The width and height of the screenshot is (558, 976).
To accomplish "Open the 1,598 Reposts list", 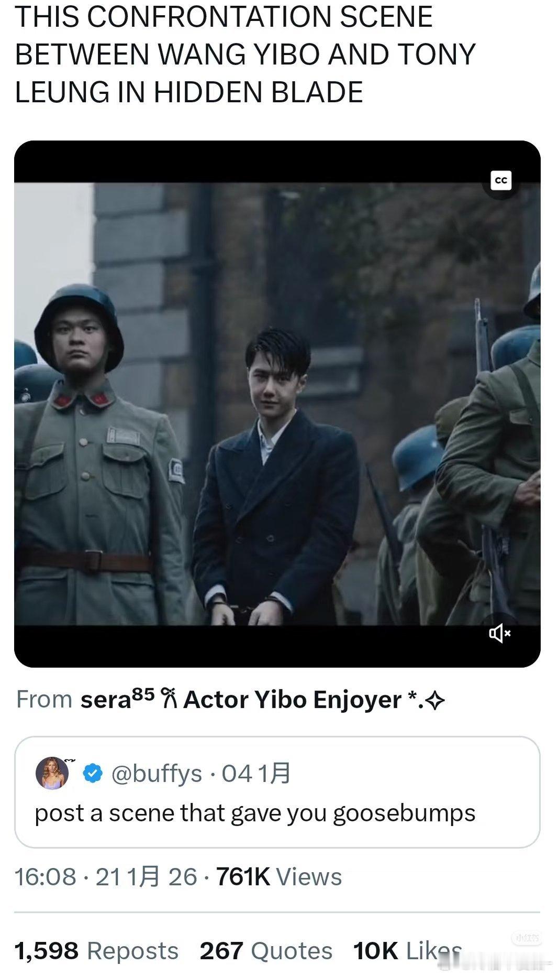I will [x=97, y=951].
